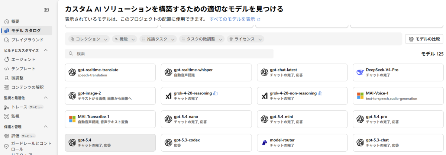Open the ライセンス filter dropdown
This screenshot has width=446, height=155.
[x=245, y=39]
